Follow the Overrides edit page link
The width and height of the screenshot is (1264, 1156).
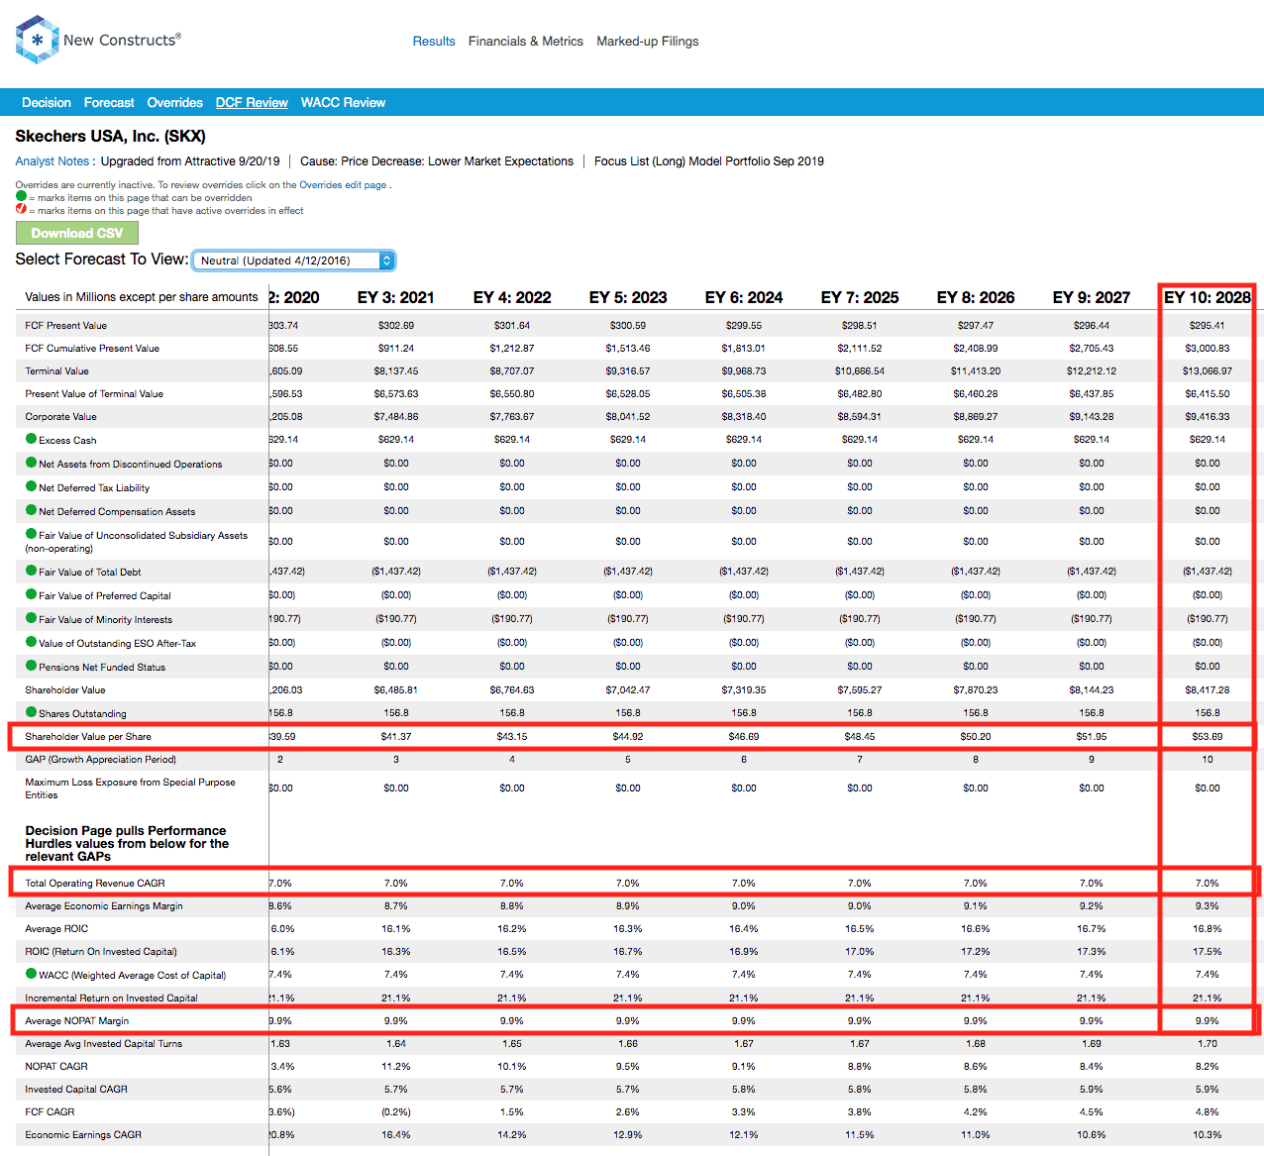point(343,184)
